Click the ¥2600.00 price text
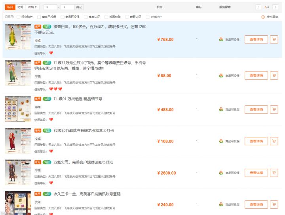 (167, 173)
